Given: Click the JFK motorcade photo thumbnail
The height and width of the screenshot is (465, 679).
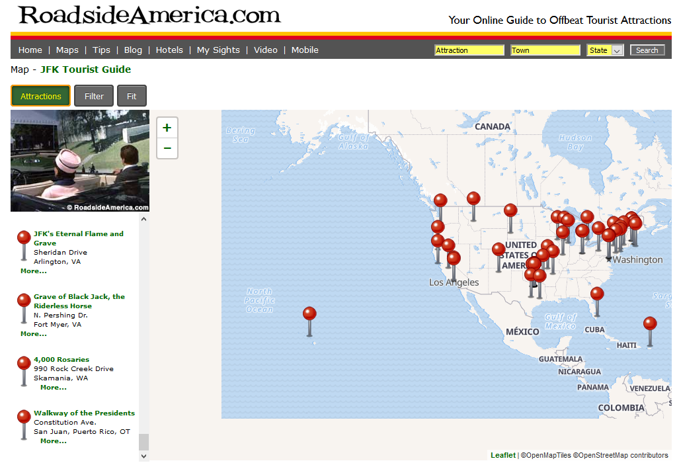Looking at the screenshot, I should pyautogui.click(x=80, y=161).
